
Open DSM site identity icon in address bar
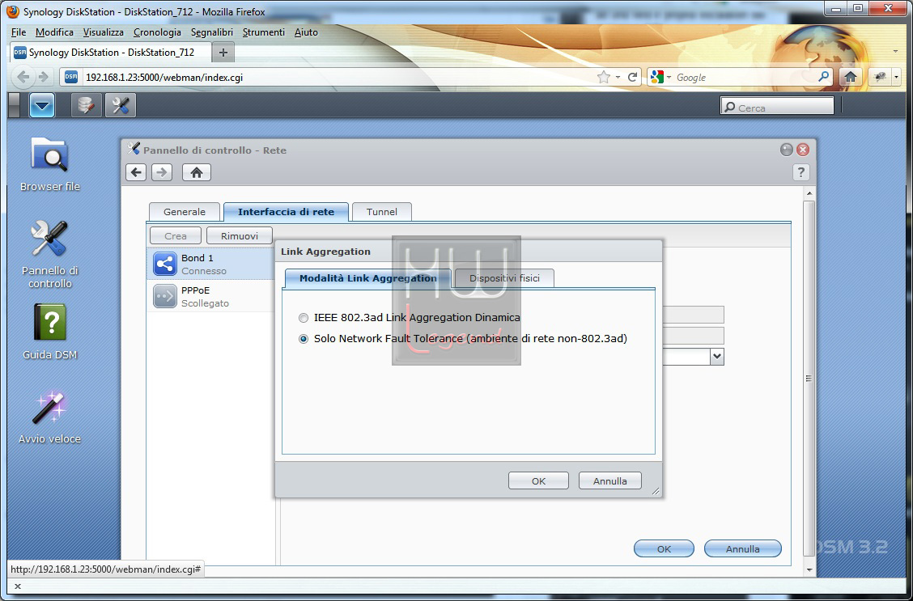point(71,77)
